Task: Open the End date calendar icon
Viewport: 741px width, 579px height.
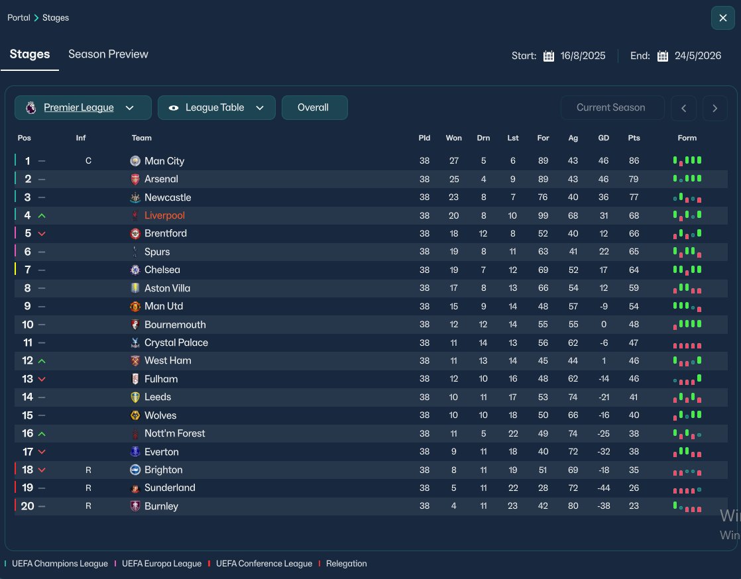Action: coord(663,56)
